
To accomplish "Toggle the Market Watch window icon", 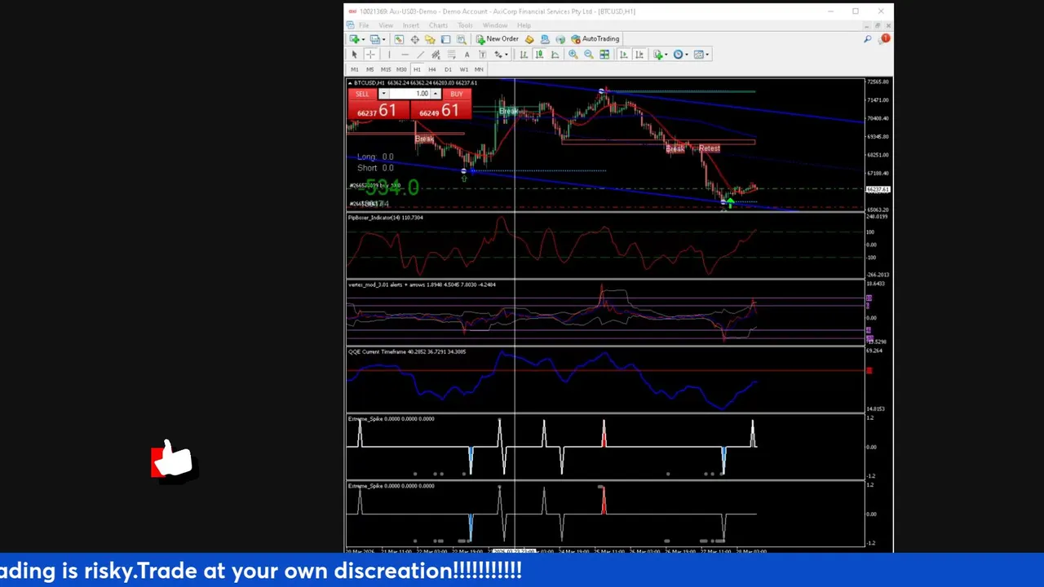I will click(399, 39).
